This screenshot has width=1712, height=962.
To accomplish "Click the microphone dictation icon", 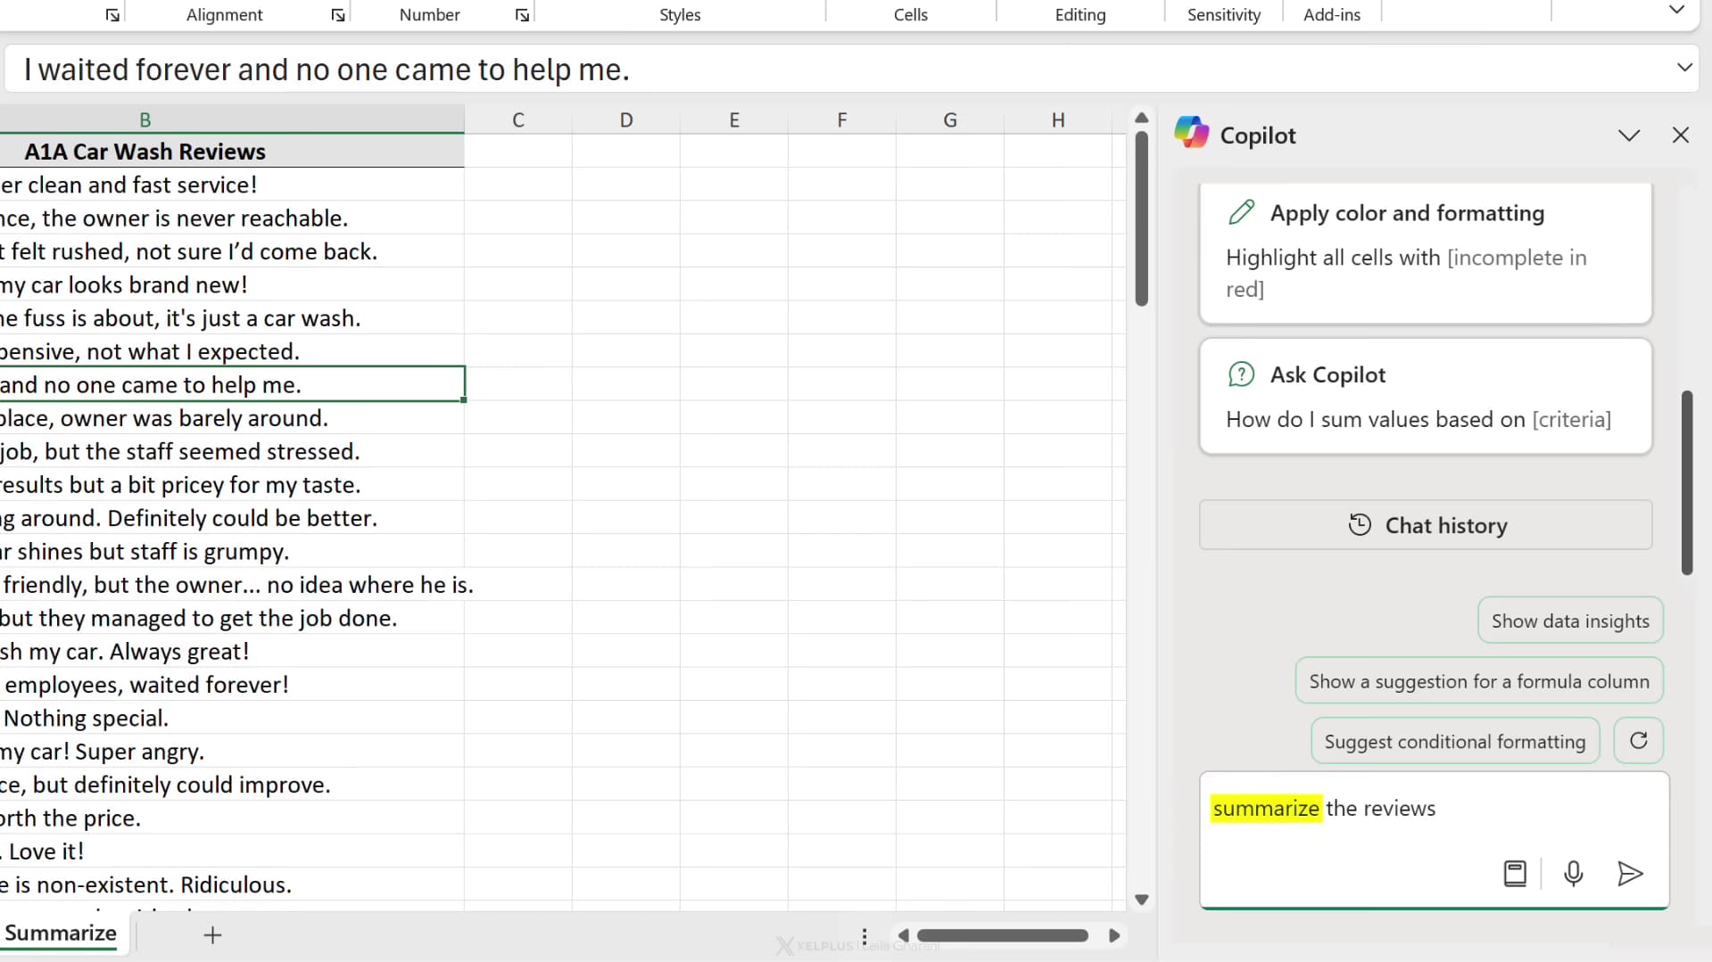I will pyautogui.click(x=1574, y=874).
